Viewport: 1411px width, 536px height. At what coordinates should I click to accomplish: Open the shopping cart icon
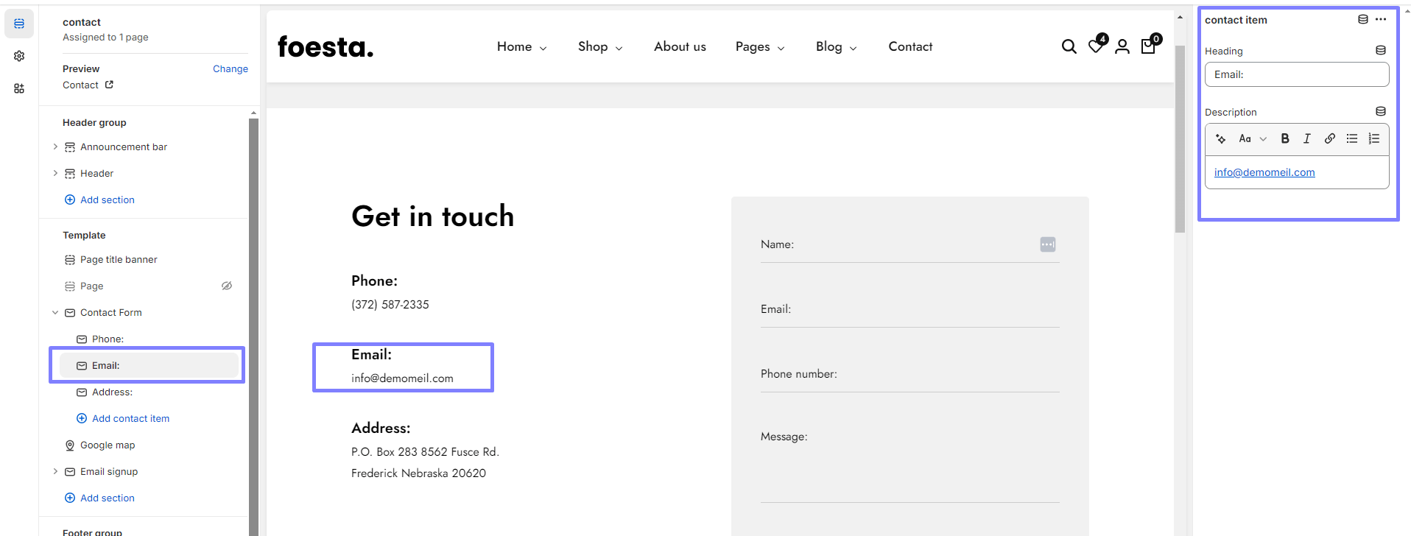(1148, 46)
